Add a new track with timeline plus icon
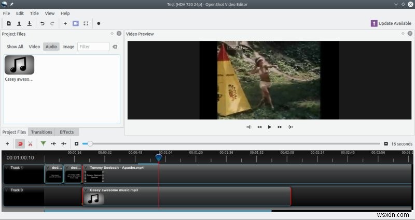415x220 pixels. click(7, 144)
